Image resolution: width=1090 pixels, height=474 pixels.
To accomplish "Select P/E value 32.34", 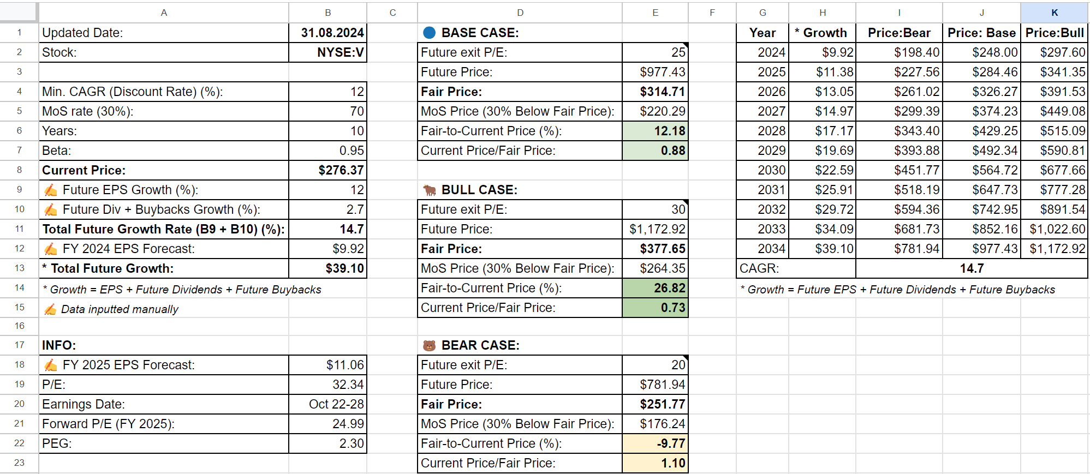I will (x=327, y=385).
